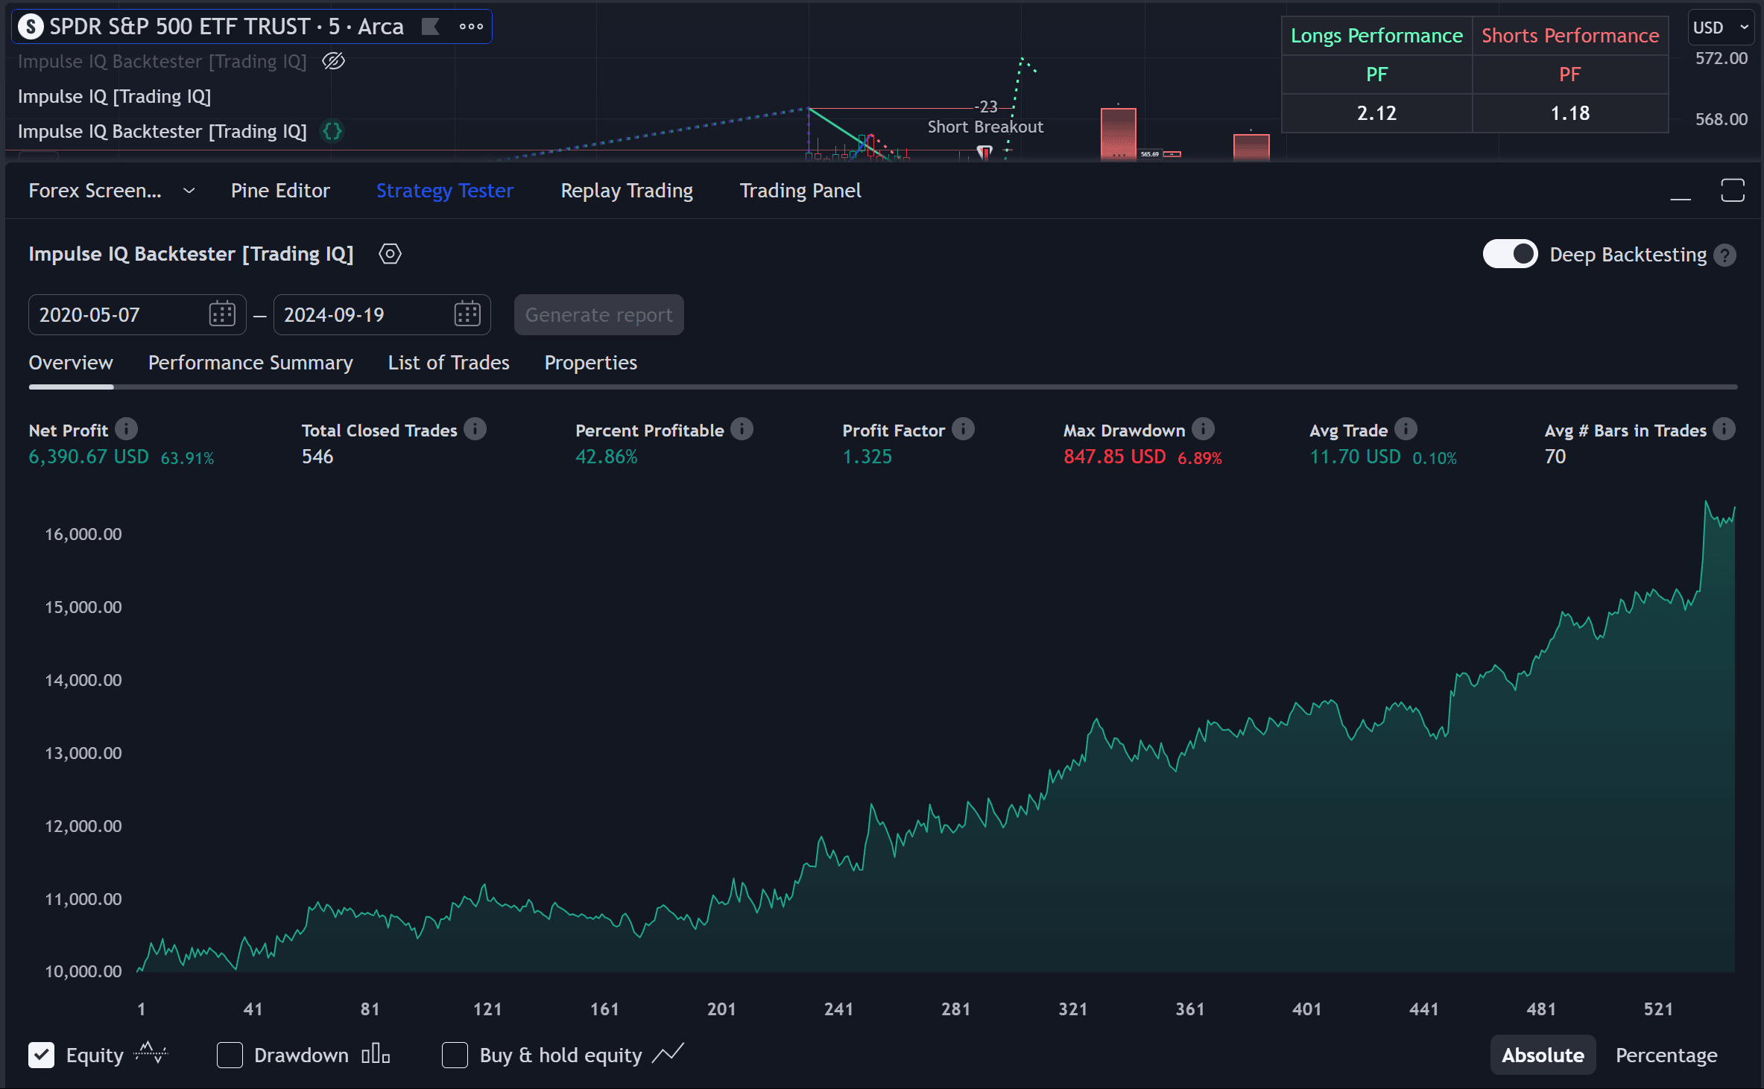This screenshot has width=1764, height=1089.
Task: Click Percent Profitable value 42.86%
Action: 606,457
